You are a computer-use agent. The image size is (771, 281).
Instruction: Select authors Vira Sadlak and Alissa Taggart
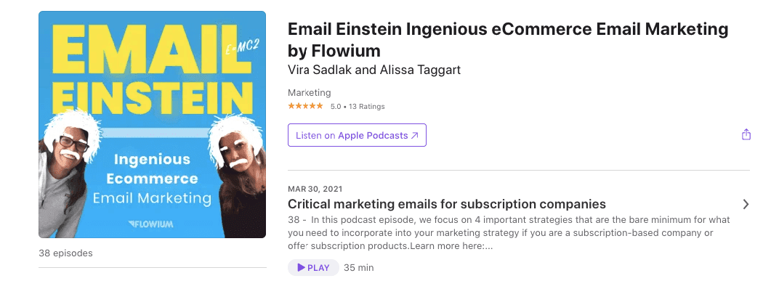coord(374,70)
